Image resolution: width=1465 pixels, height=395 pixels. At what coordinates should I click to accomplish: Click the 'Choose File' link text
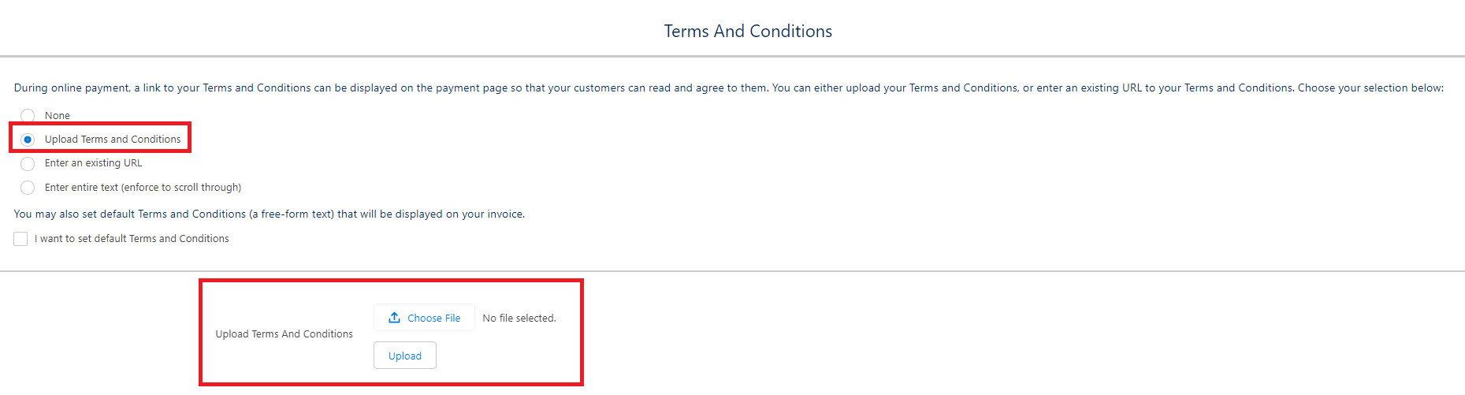[x=434, y=319]
